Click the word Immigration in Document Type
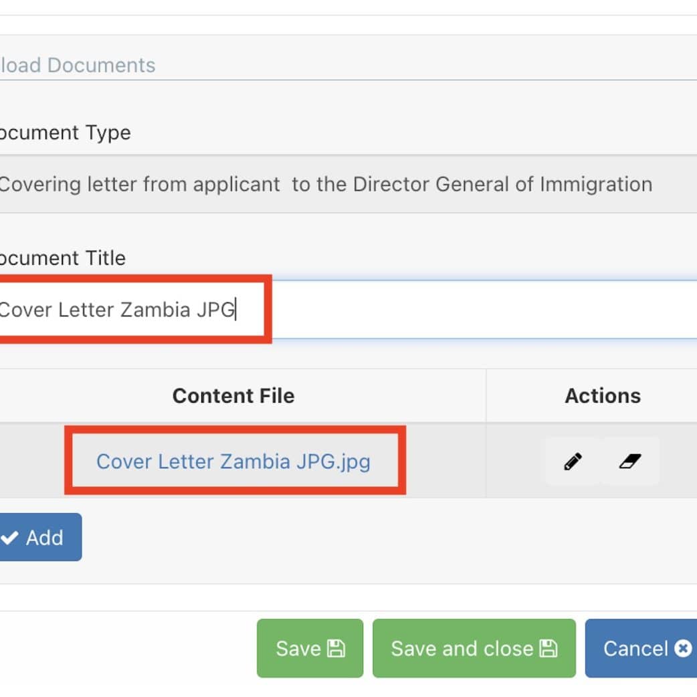Image resolution: width=697 pixels, height=697 pixels. [596, 184]
